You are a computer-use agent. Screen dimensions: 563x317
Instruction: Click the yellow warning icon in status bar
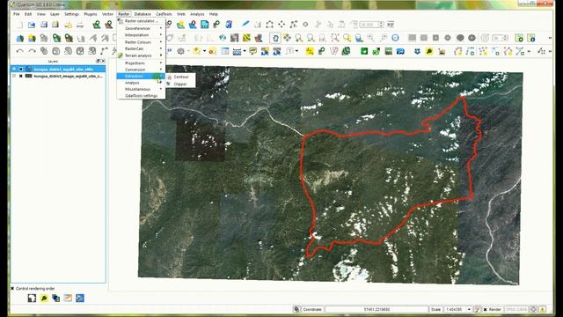point(543,309)
